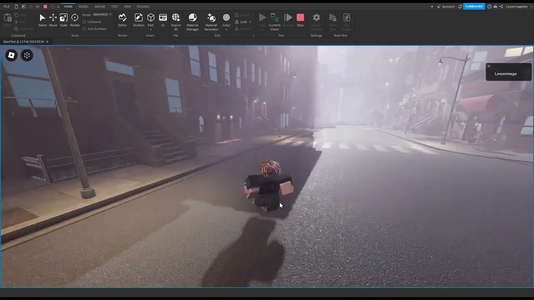Open the PLUGINS ribbon tab

[x=143, y=7]
